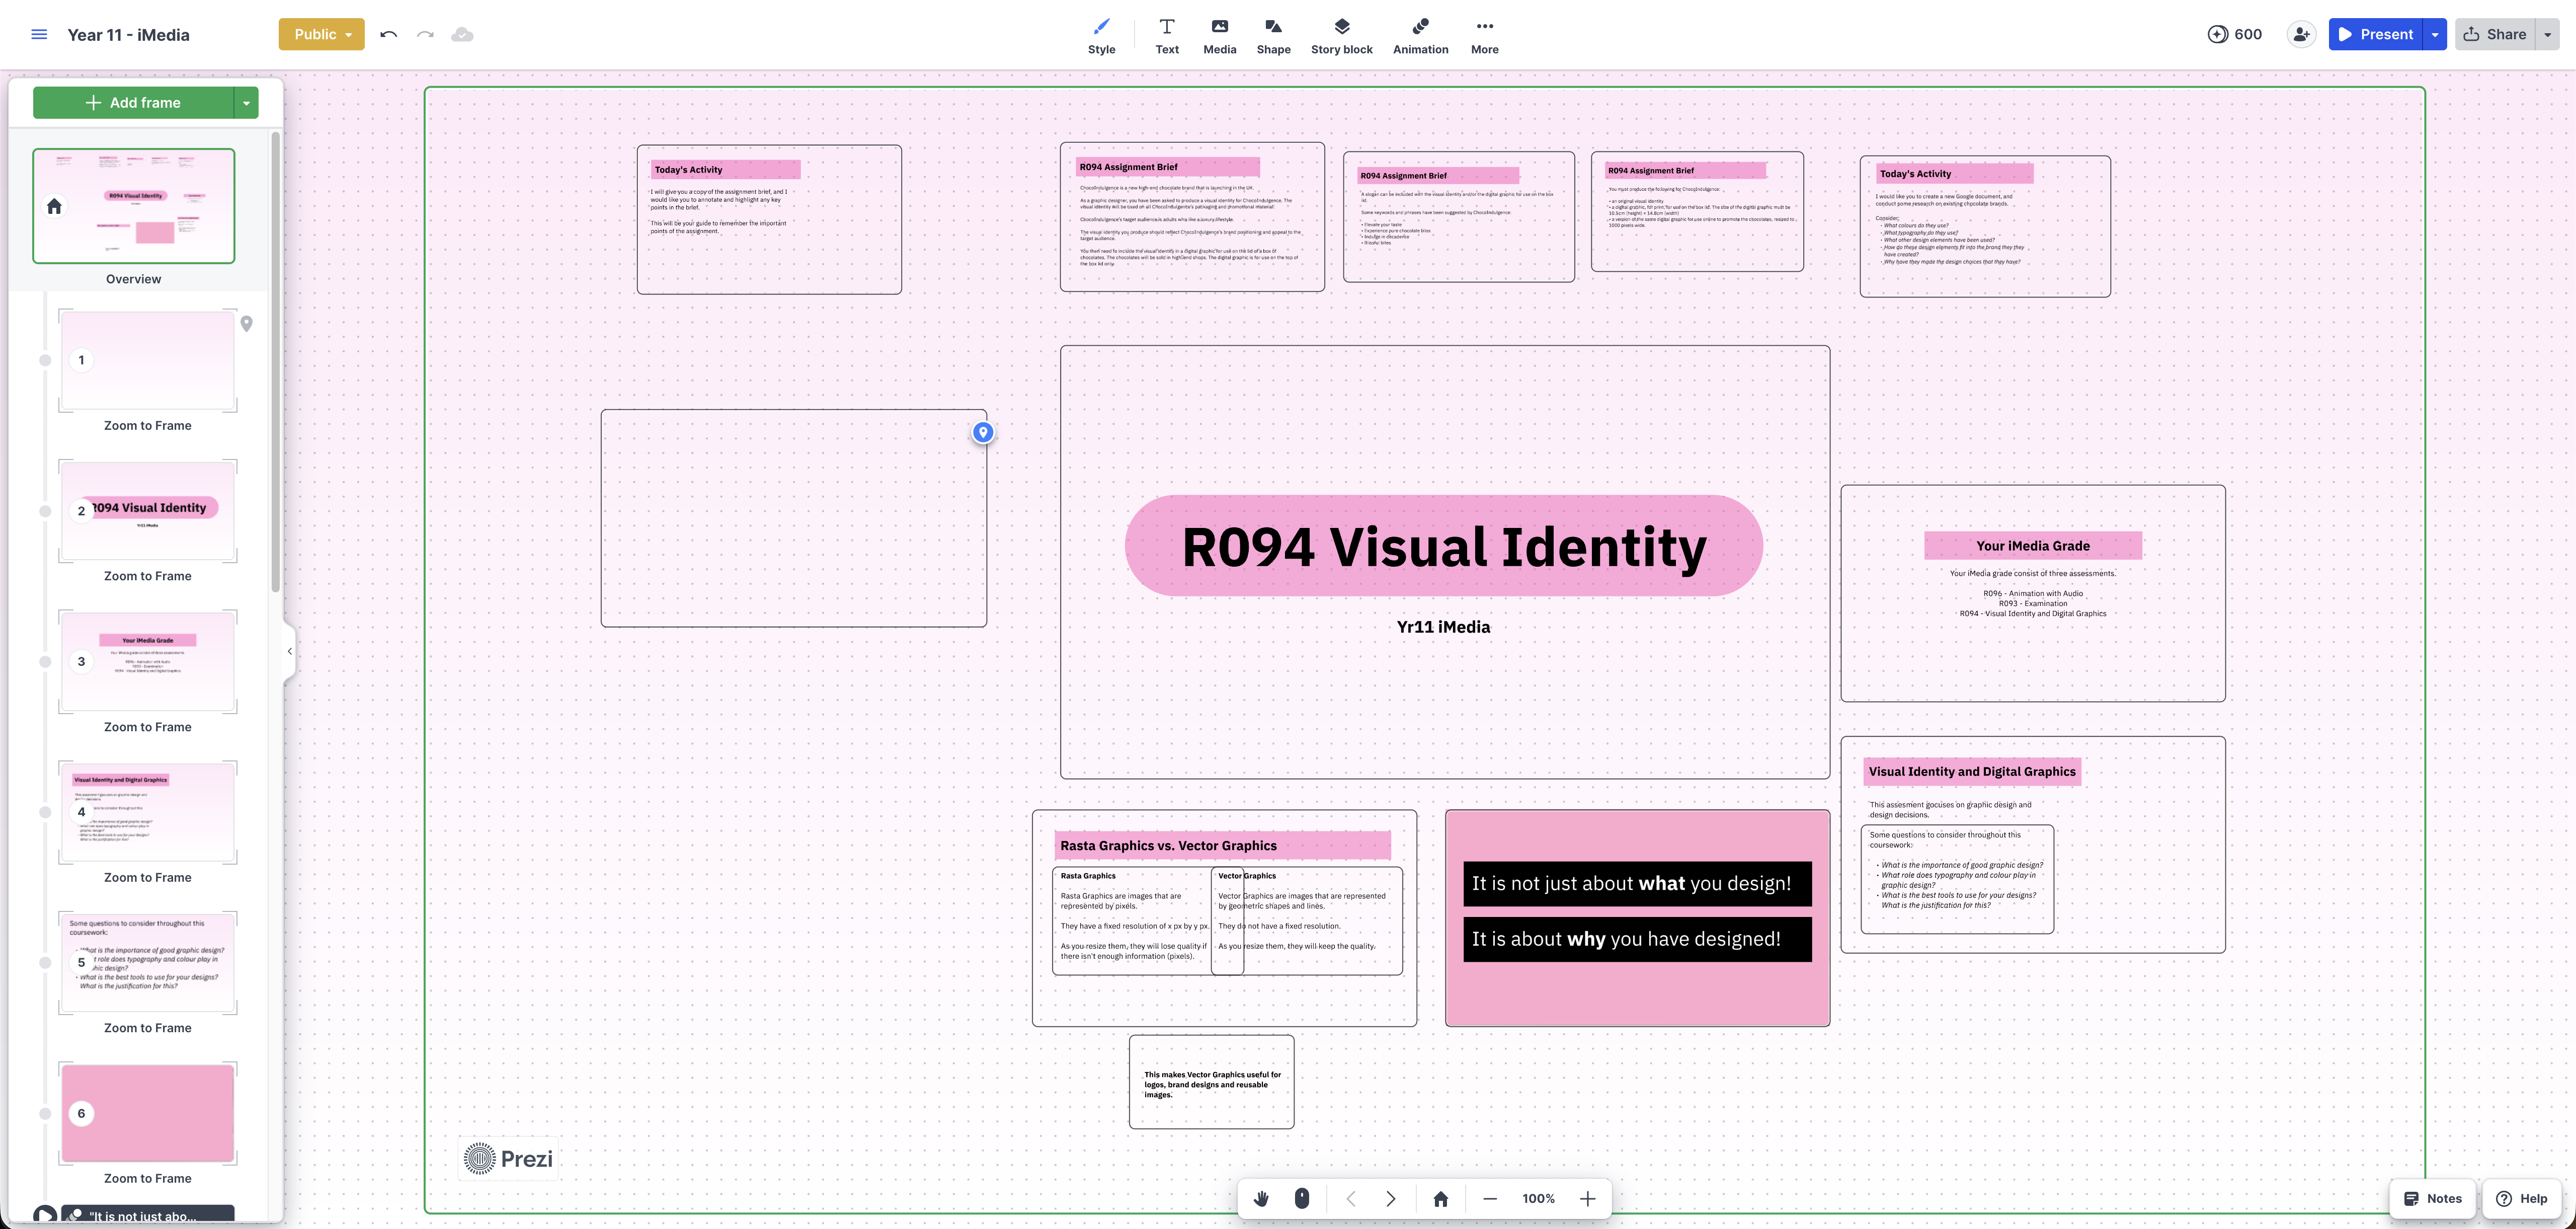The height and width of the screenshot is (1229, 2576).
Task: Select the first Today's Activity frame heading
Action: (x=725, y=169)
